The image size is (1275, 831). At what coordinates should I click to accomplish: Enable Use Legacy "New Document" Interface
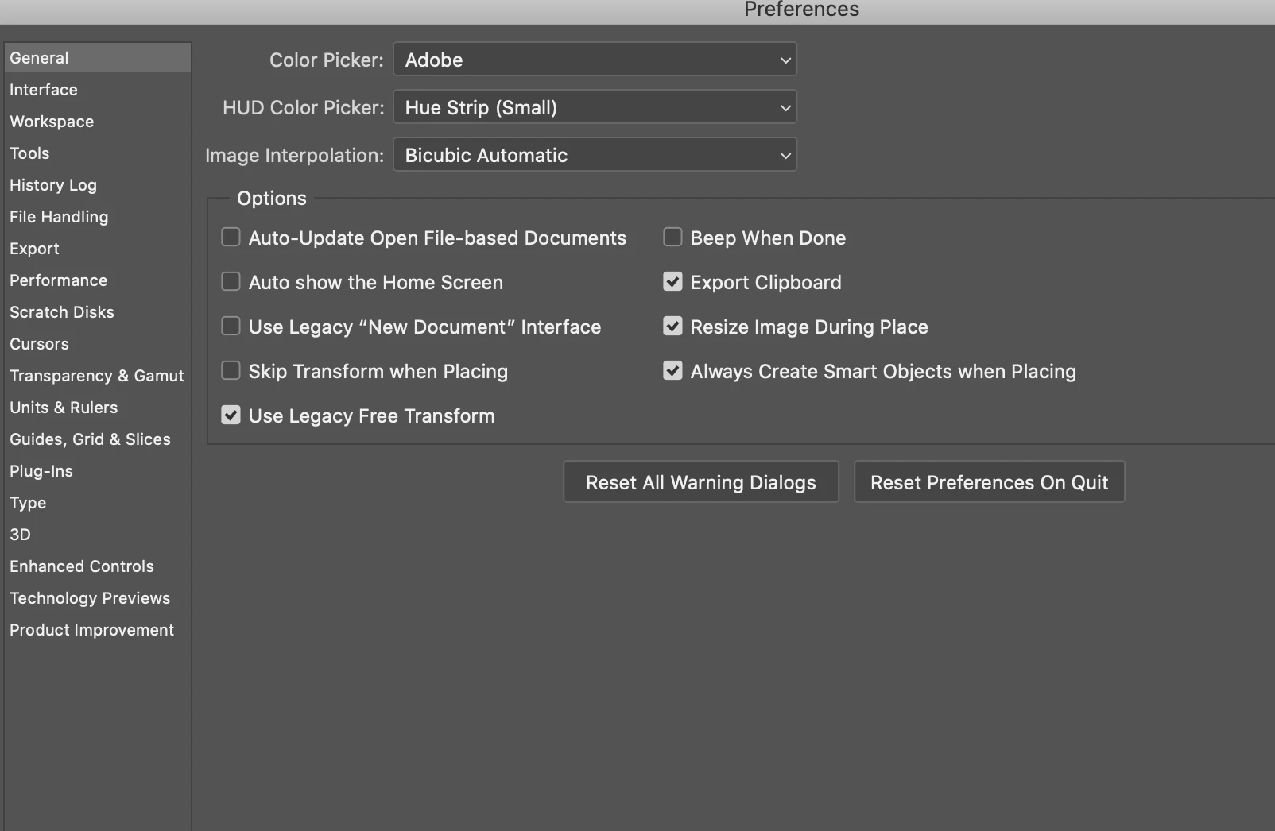(231, 327)
